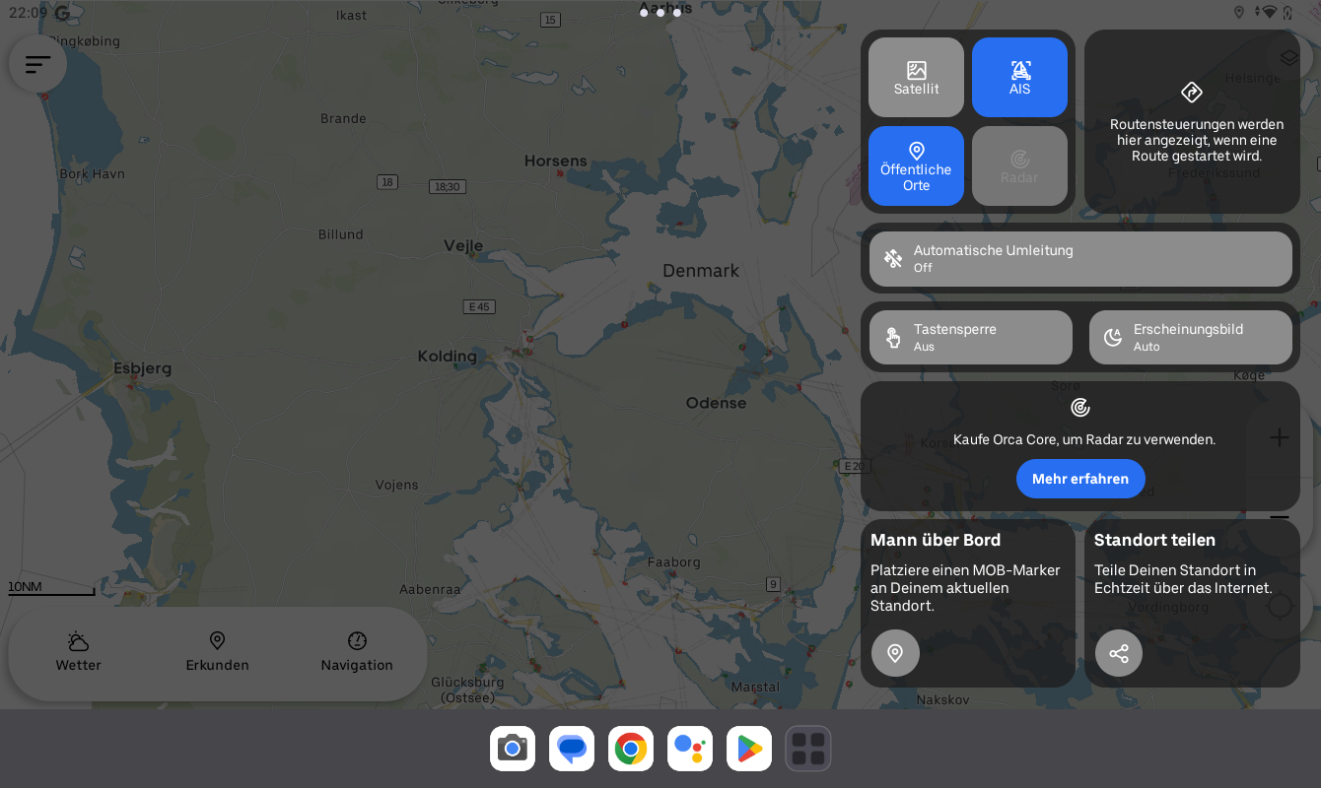Click Vejle label on the map

coord(463,246)
